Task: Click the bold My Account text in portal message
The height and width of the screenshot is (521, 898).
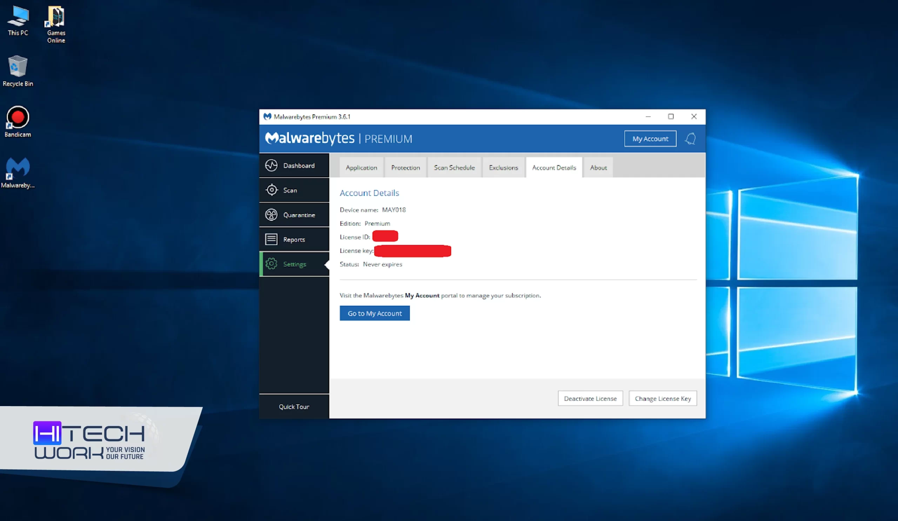Action: point(422,295)
